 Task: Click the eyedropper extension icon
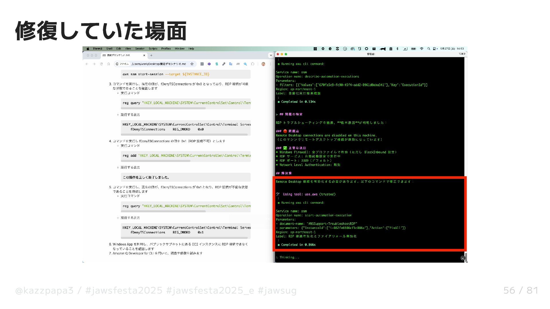224,64
